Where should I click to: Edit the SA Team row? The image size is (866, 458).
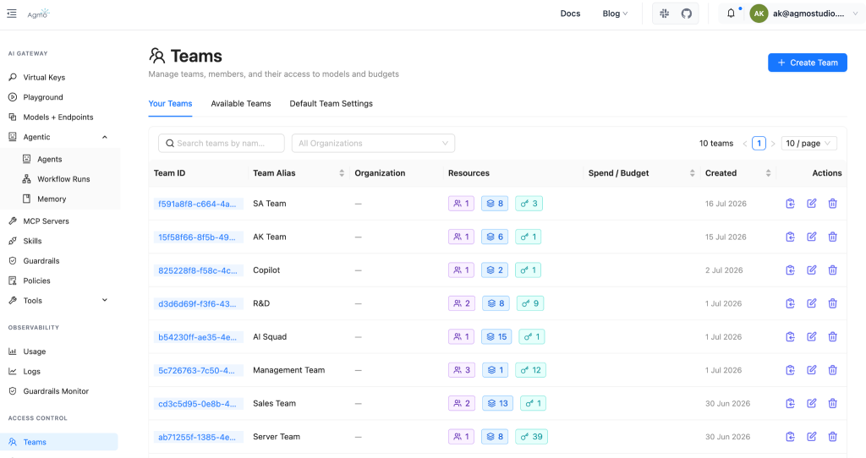[811, 204]
